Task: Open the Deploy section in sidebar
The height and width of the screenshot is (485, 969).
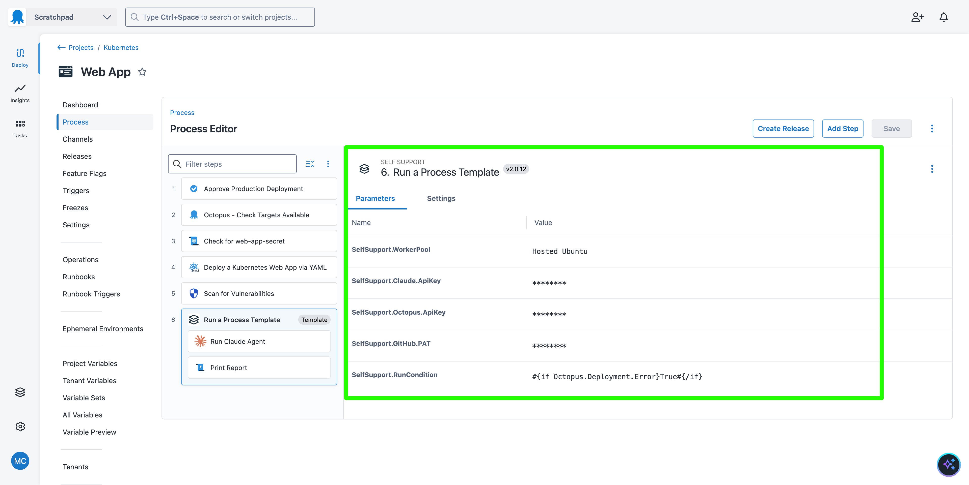Action: tap(20, 58)
